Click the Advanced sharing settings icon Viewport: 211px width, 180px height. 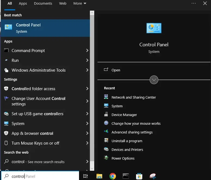(106, 131)
